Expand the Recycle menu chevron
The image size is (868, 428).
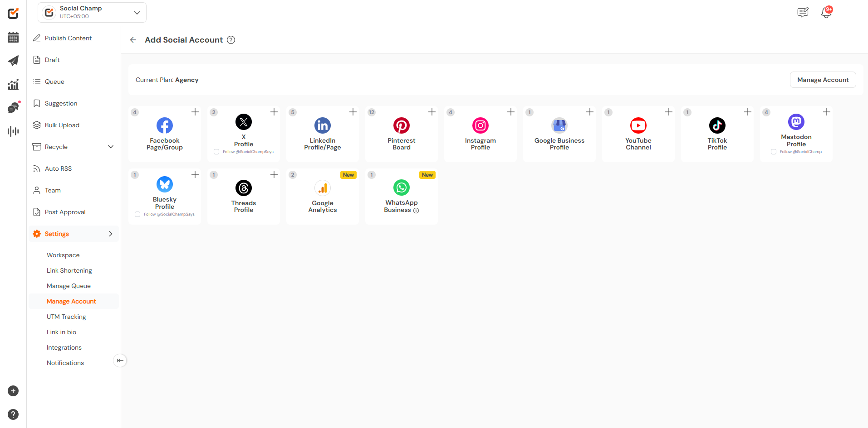coord(111,147)
